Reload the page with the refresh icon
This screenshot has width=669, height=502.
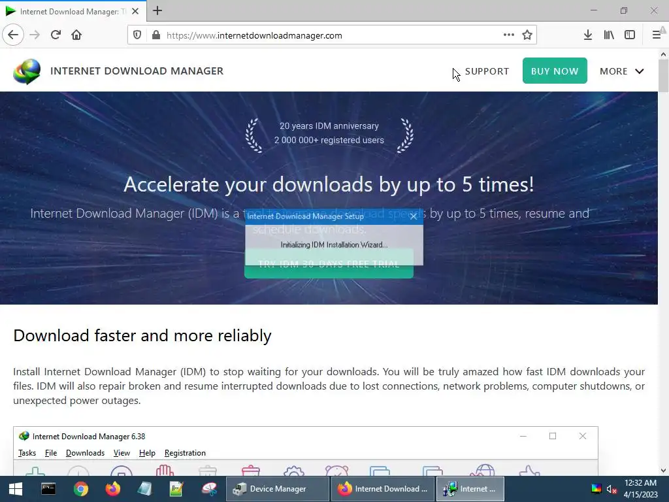pyautogui.click(x=56, y=35)
